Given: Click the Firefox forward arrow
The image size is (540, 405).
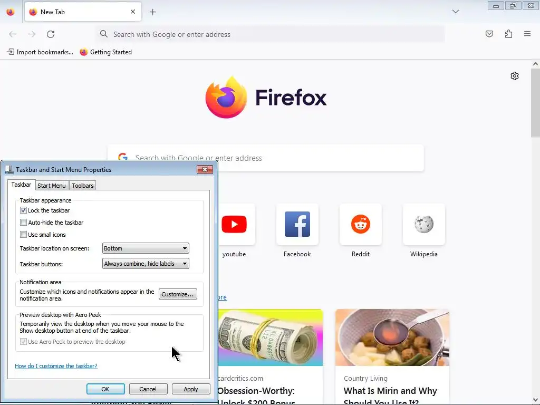Looking at the screenshot, I should pos(32,34).
